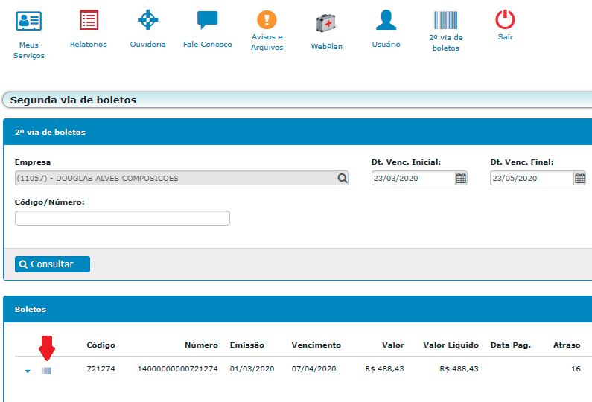The image size is (592, 402).
Task: Click the Atraso value 16
Action: 576,368
